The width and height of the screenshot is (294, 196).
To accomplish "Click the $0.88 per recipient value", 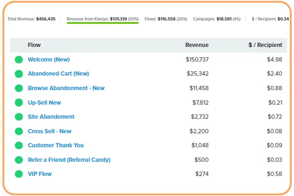I will tap(275, 88).
